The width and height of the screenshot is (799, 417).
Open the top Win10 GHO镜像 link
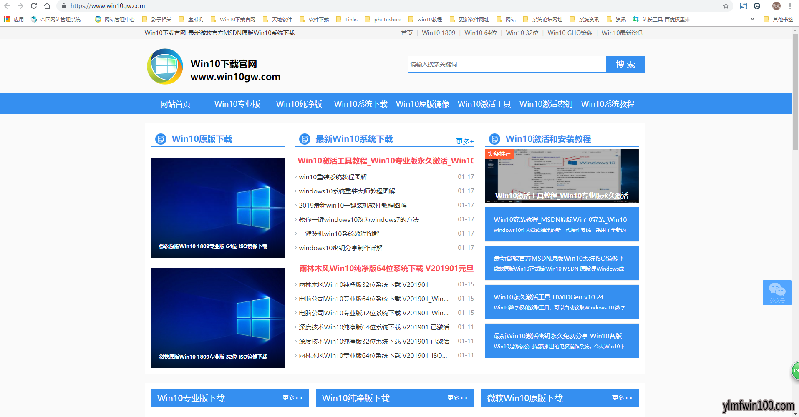tap(570, 33)
